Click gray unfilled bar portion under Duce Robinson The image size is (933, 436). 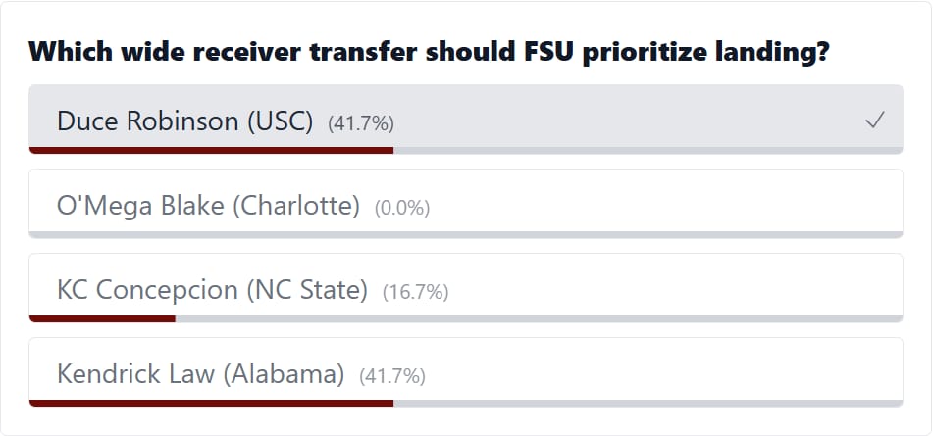tap(648, 150)
